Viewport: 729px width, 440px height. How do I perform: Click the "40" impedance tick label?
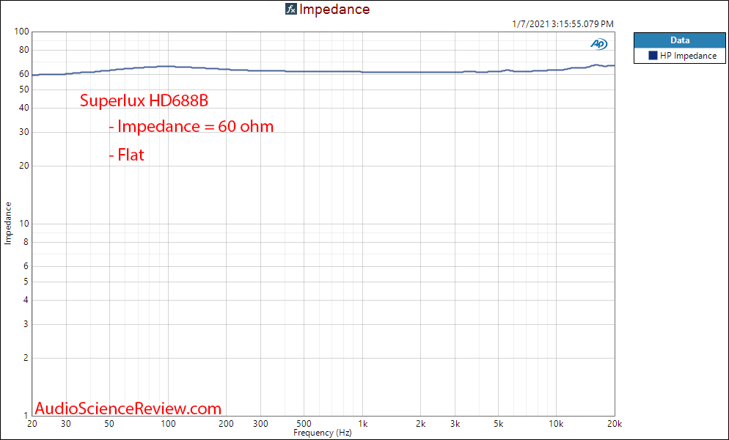pyautogui.click(x=24, y=108)
